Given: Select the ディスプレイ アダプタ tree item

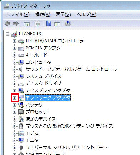Looking at the screenshot, I should click(x=48, y=91).
